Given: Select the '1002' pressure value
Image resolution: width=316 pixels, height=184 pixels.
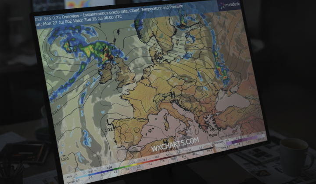Looking at the screenshot, I should coord(72,50).
